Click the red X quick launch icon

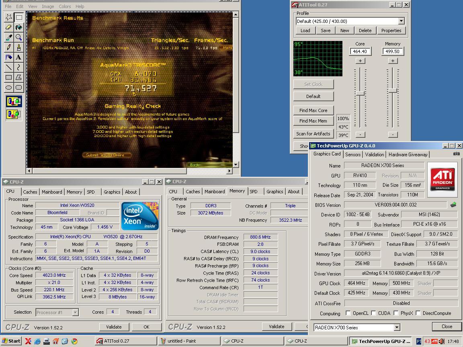pos(28,341)
